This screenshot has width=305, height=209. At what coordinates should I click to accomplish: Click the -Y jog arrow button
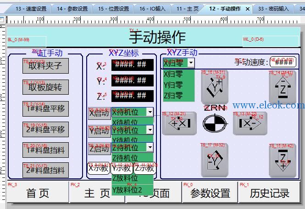(215, 160)
